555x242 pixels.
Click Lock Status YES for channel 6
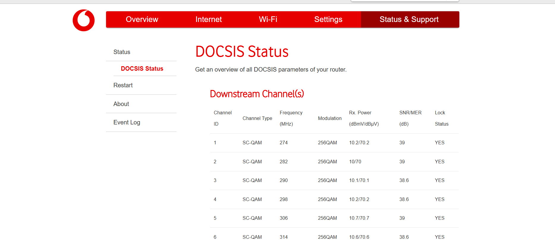click(x=440, y=237)
